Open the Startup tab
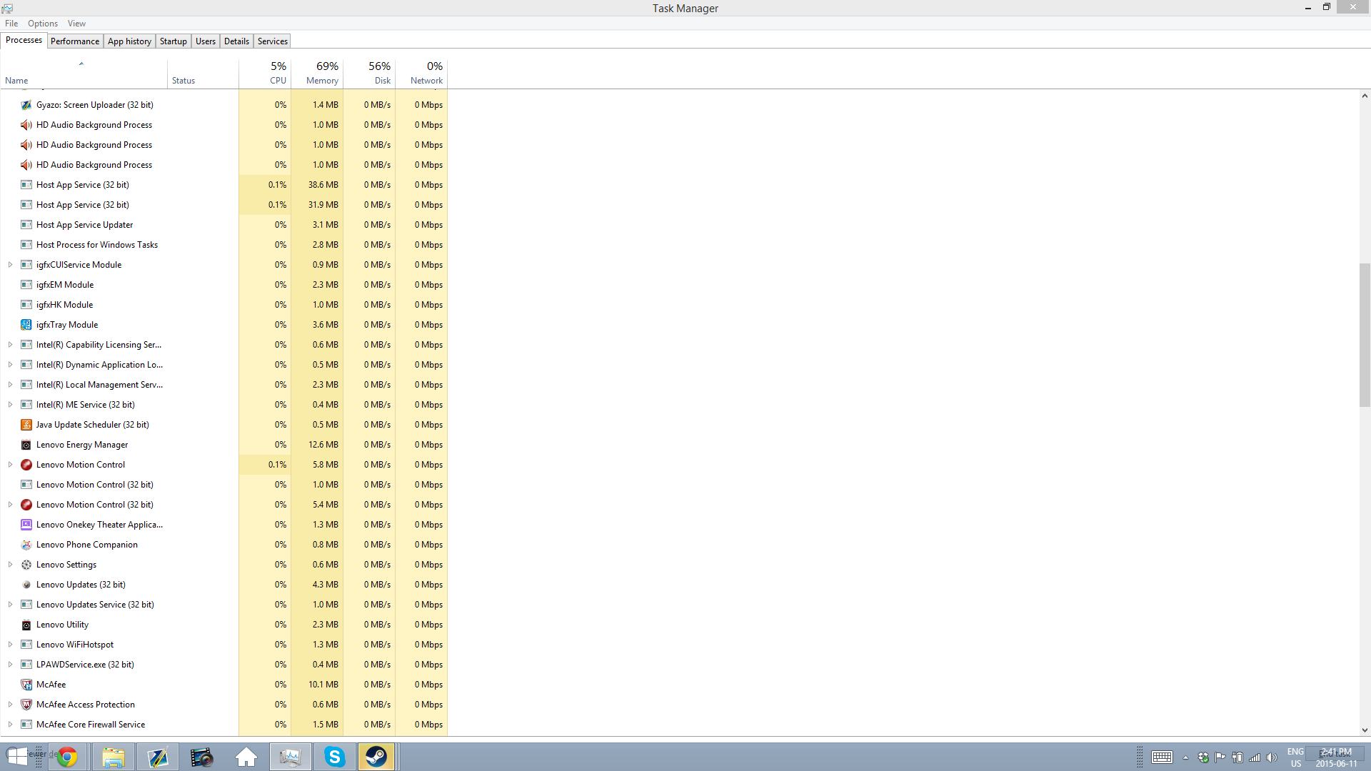This screenshot has width=1371, height=771. (173, 41)
